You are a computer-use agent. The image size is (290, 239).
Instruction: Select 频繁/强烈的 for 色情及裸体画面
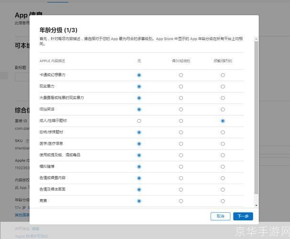coord(223,190)
